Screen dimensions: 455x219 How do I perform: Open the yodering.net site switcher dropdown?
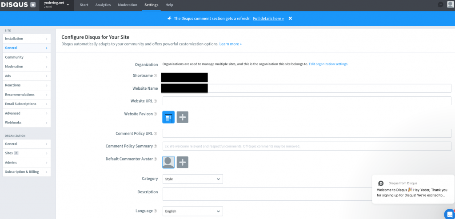coord(56,5)
